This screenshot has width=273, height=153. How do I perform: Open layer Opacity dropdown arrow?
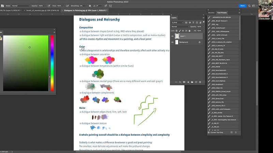pos(203,27)
